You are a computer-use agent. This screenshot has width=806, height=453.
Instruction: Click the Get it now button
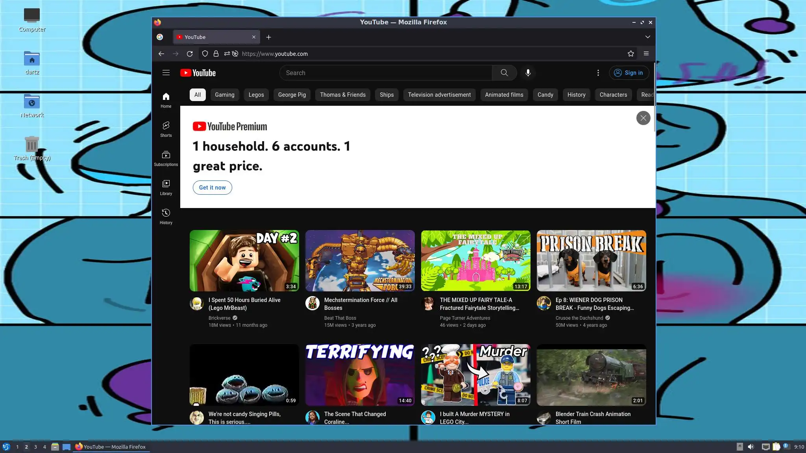(212, 188)
